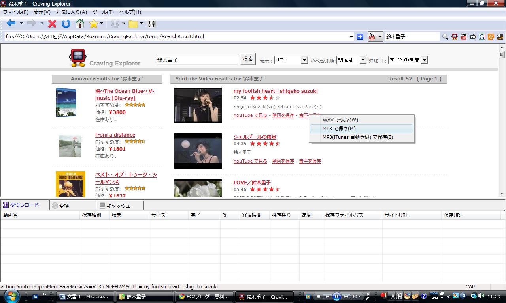Switch to the キャッシュ tab

pyautogui.click(x=120, y=206)
